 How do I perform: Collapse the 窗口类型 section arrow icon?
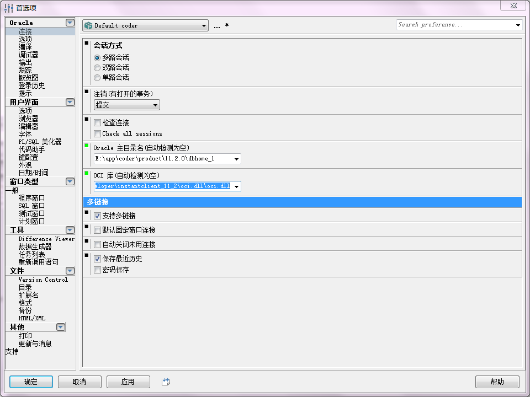pyautogui.click(x=70, y=181)
